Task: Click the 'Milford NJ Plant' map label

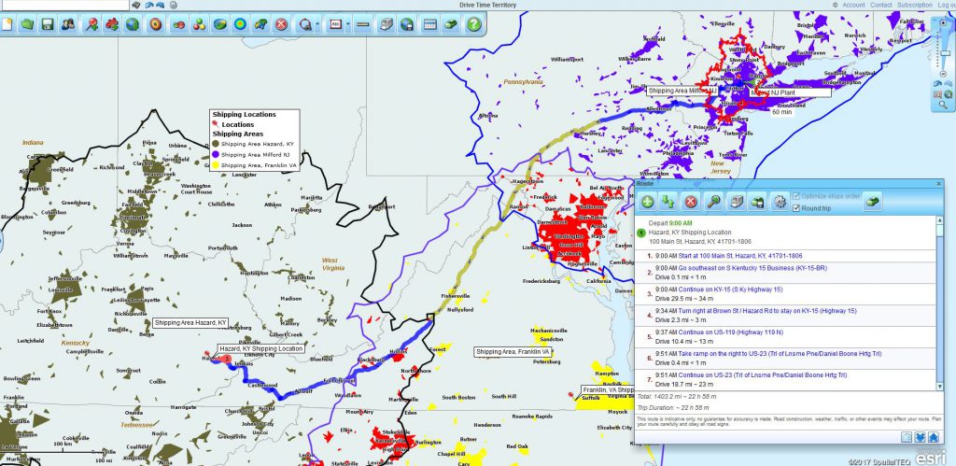Action: click(x=790, y=92)
